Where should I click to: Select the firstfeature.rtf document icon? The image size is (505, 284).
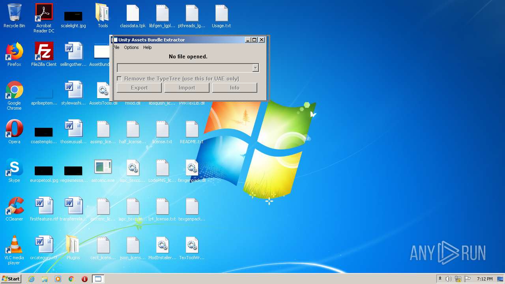[x=44, y=209]
